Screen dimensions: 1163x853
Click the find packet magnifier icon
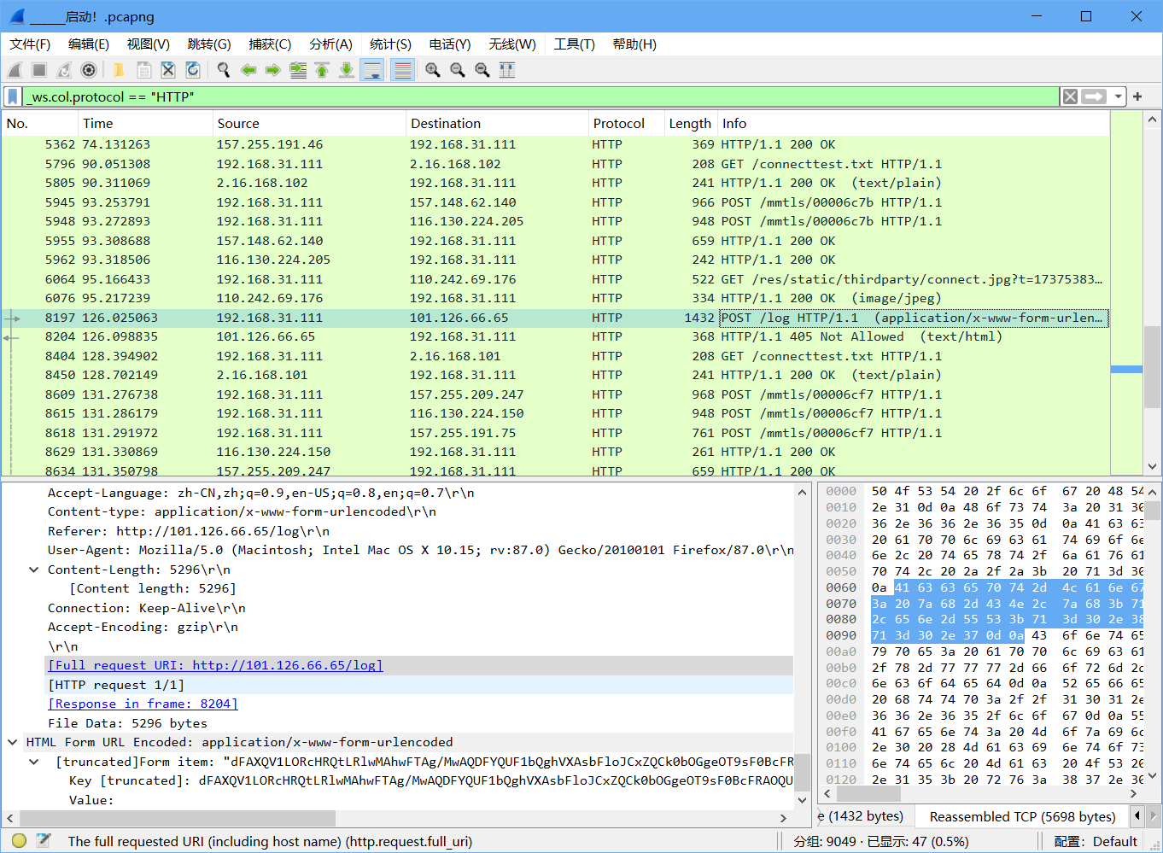[224, 70]
